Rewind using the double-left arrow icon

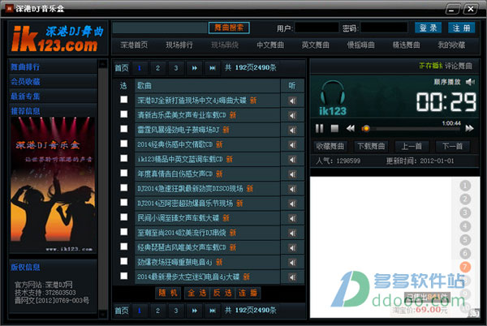[x=351, y=128]
